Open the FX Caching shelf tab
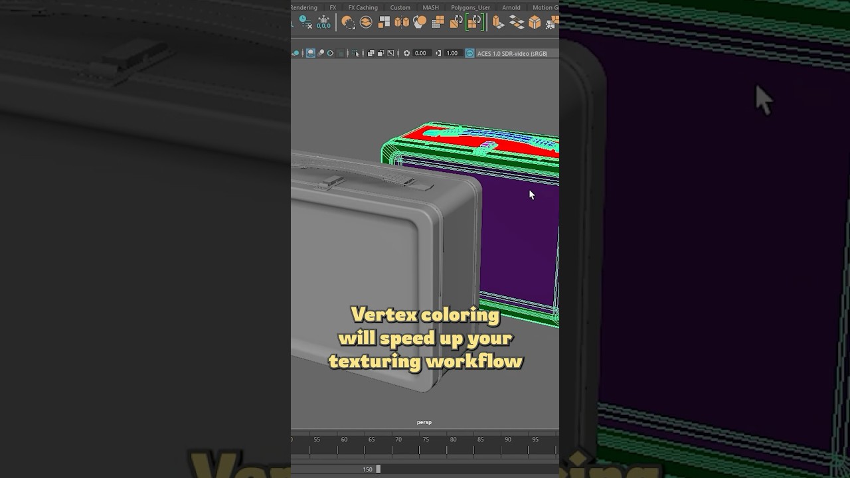This screenshot has height=478, width=850. (363, 7)
